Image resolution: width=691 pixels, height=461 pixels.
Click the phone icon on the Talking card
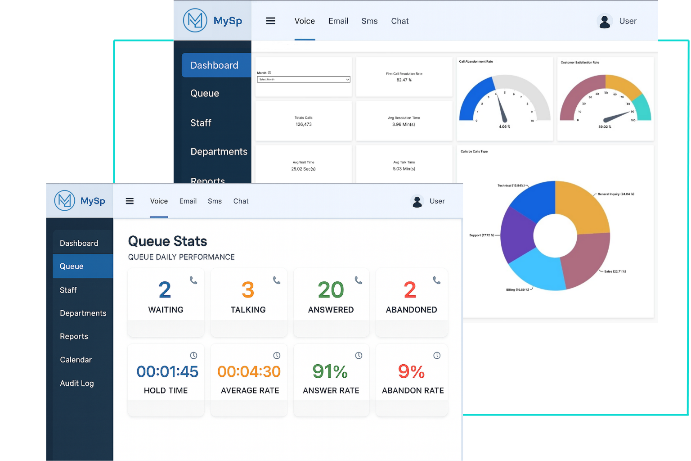(277, 280)
